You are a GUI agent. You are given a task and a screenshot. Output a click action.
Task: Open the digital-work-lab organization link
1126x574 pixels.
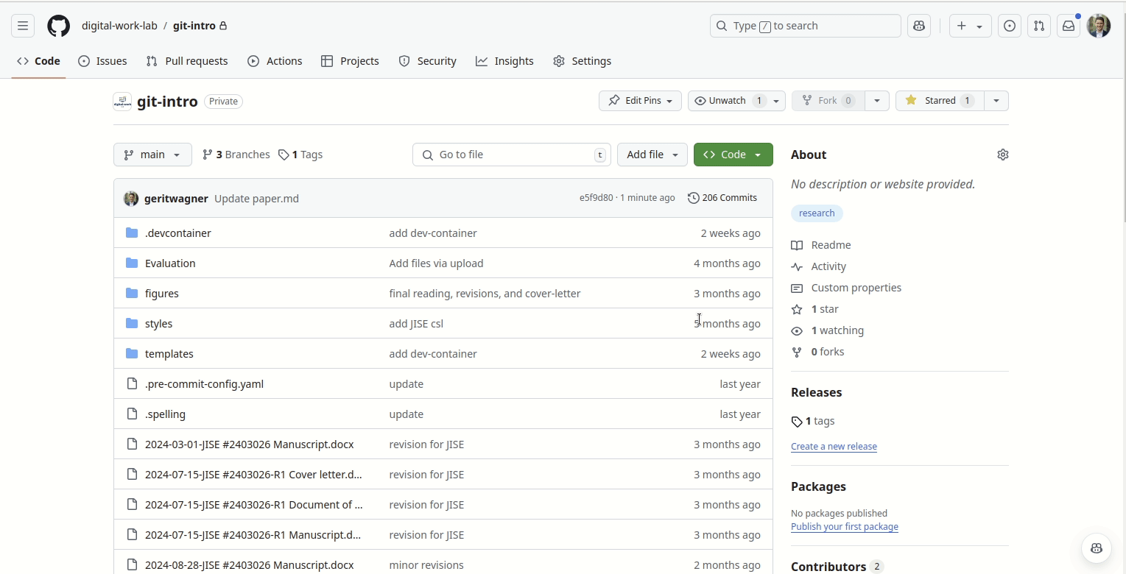tap(119, 26)
